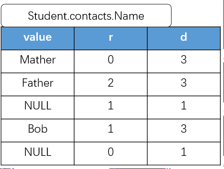Click the 'Father' value cell
The height and width of the screenshot is (169, 224).
click(38, 84)
